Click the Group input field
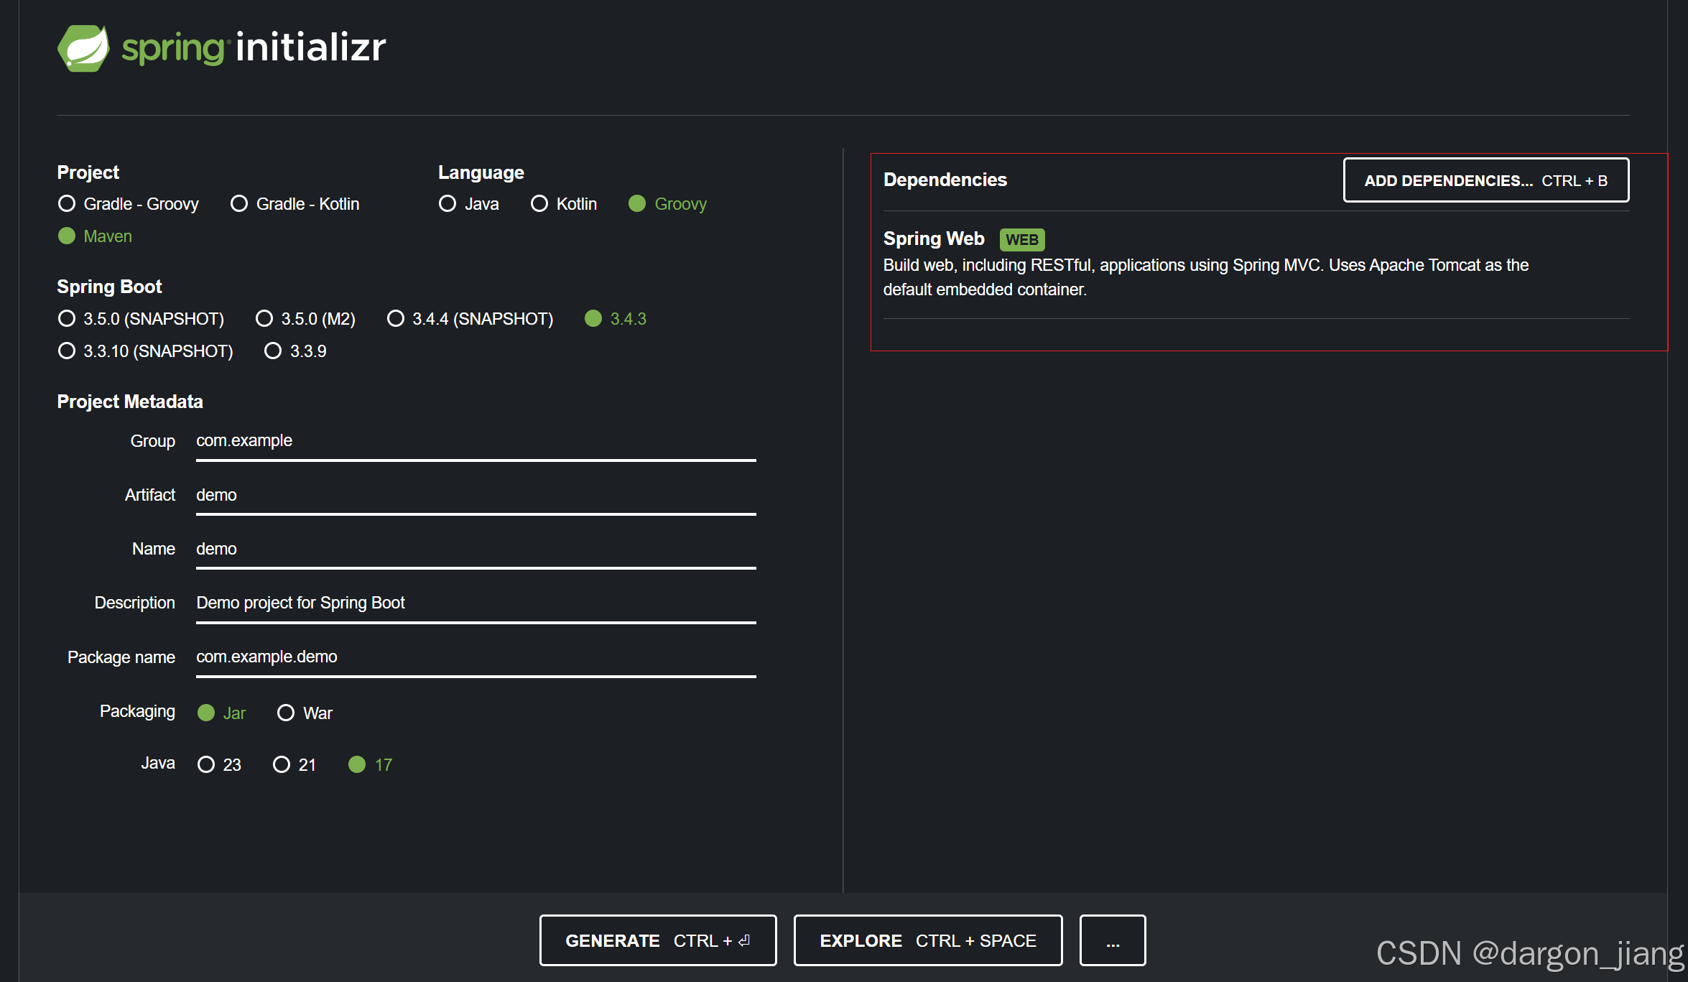Screen dimensions: 1688x982 click(476, 441)
